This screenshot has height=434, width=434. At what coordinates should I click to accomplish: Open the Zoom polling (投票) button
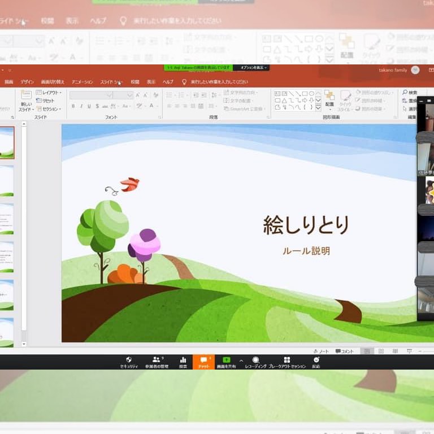(x=183, y=362)
